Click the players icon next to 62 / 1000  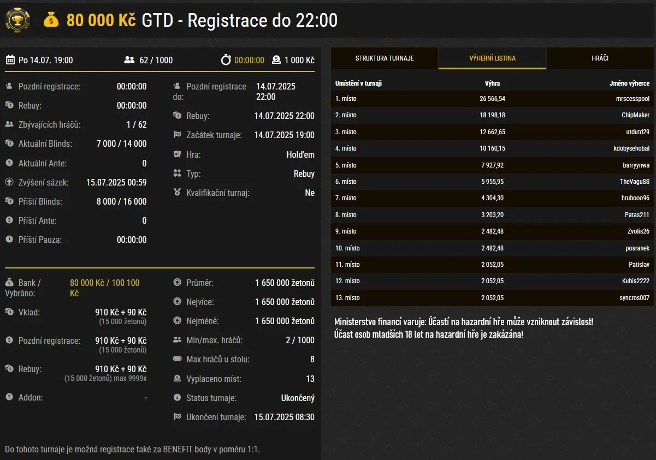(x=129, y=60)
